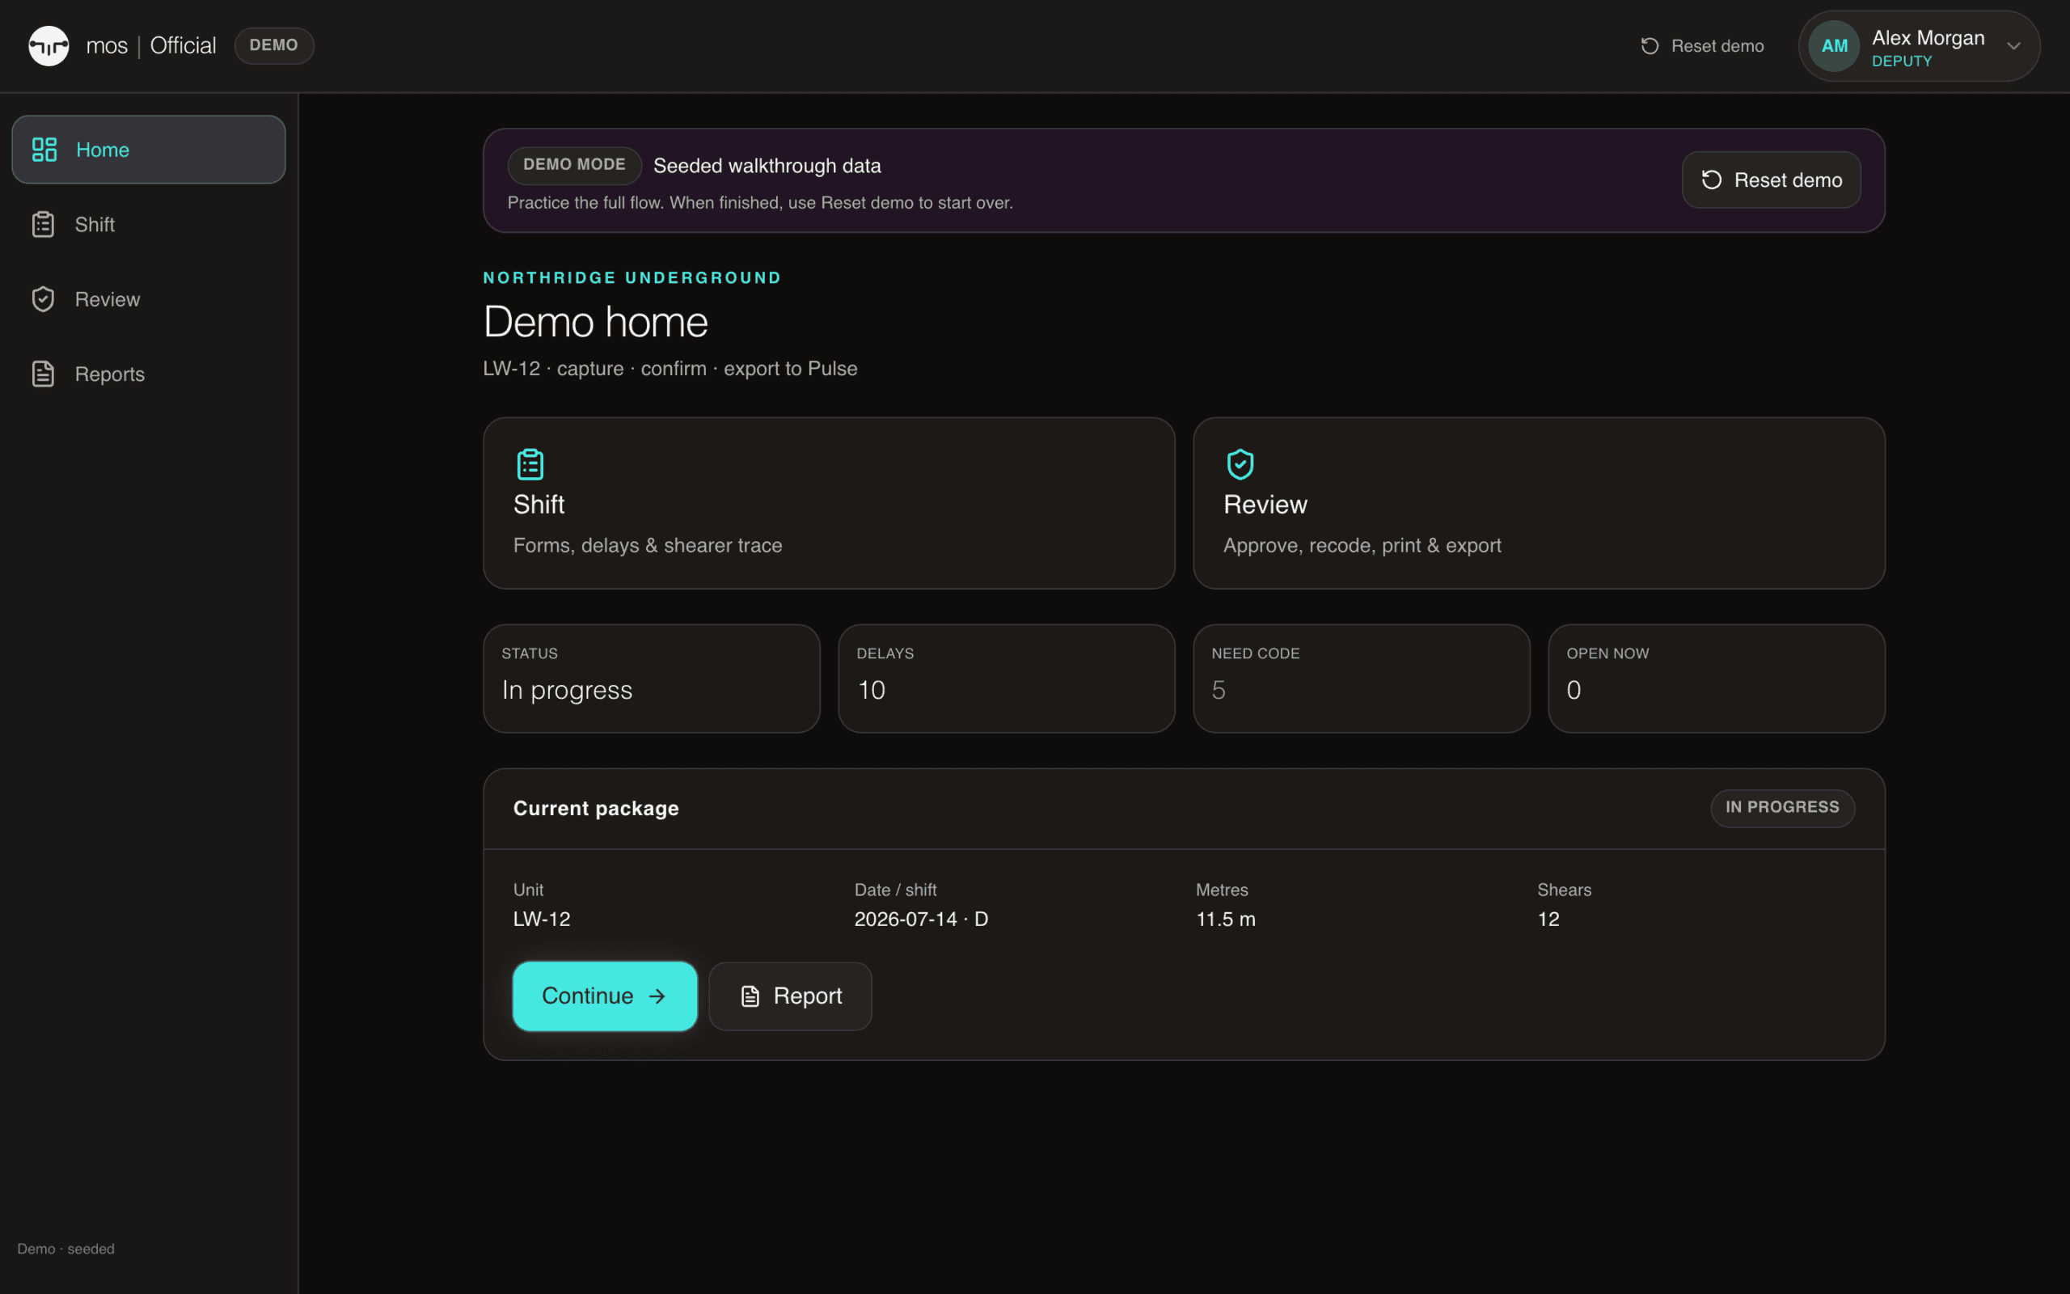Click the DEMO MODE badge in banner

(575, 165)
